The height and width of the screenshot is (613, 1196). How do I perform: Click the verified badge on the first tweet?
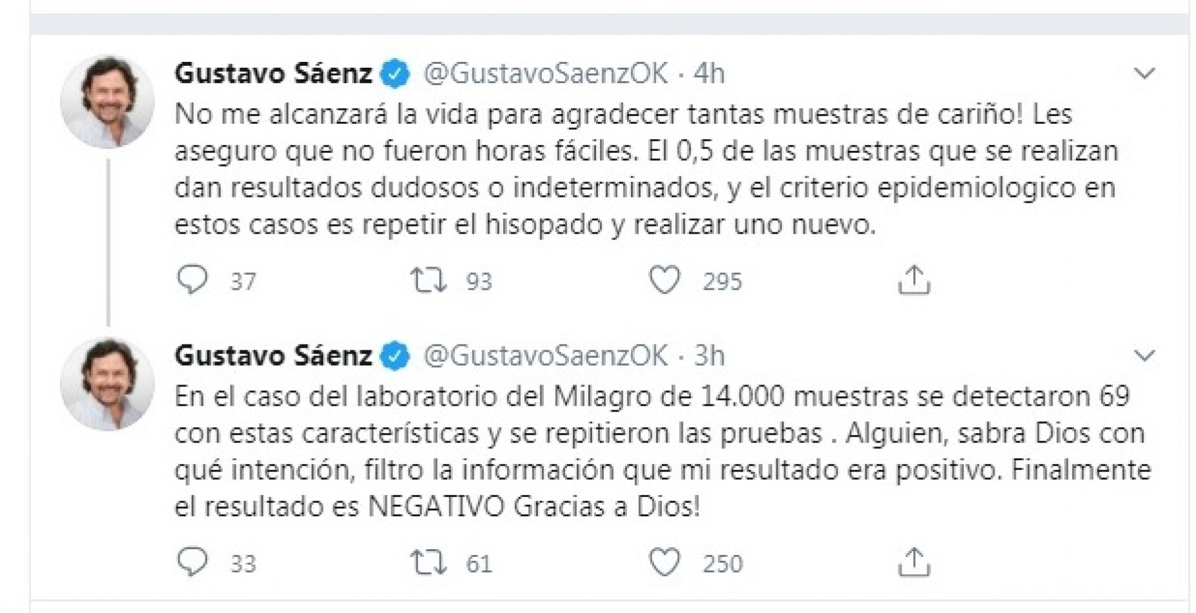tap(396, 74)
